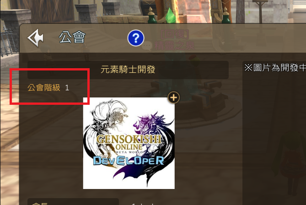Click the iron fence at the left edge
The height and width of the screenshot is (205, 306).
tap(8, 42)
